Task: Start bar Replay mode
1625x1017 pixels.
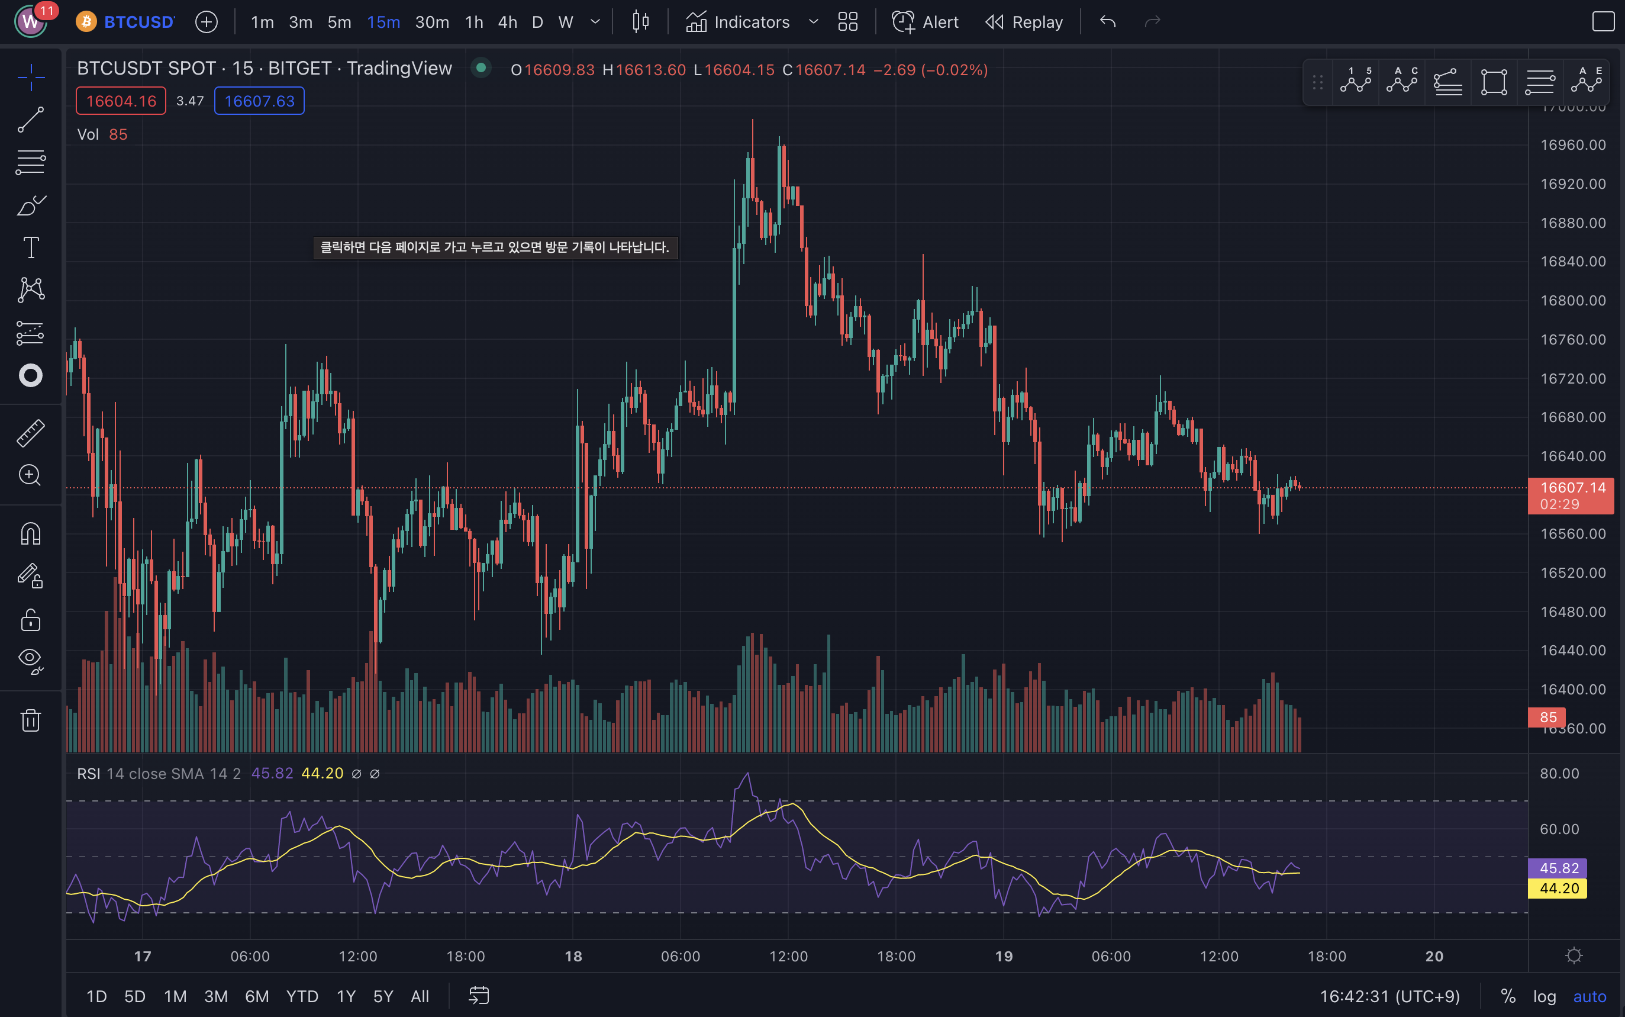Action: pyautogui.click(x=1024, y=22)
